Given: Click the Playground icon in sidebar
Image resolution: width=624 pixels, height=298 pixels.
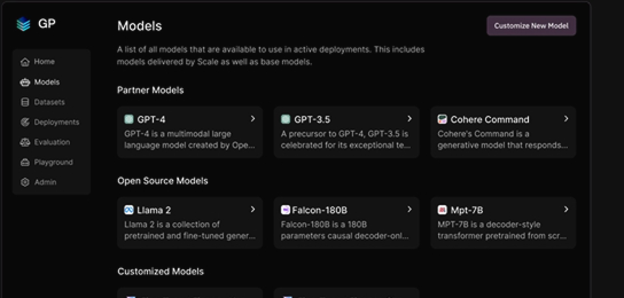Looking at the screenshot, I should [25, 162].
